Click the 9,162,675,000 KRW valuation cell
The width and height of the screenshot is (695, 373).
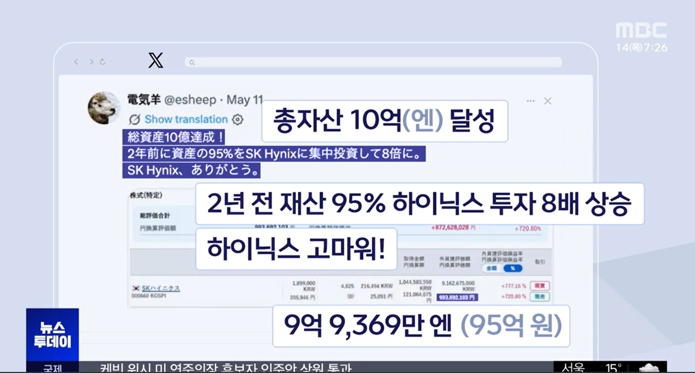point(458,286)
